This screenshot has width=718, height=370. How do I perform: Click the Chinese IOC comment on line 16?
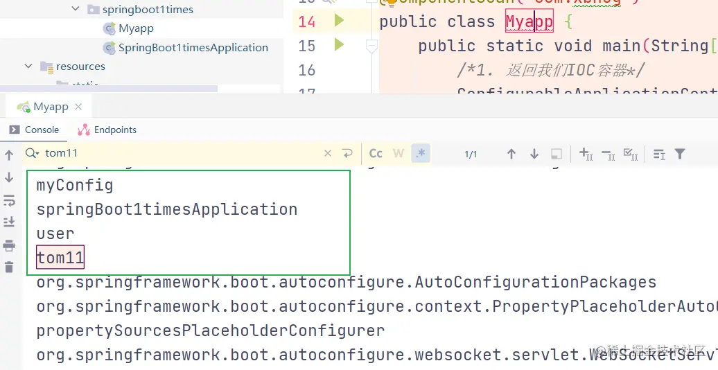pyautogui.click(x=550, y=70)
